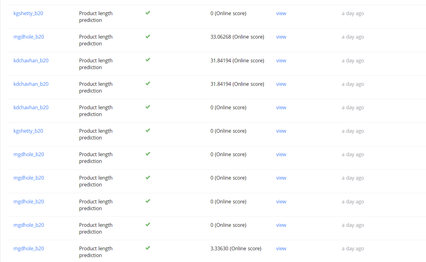Click the 31.84194 (Online score) value

tap(237, 60)
